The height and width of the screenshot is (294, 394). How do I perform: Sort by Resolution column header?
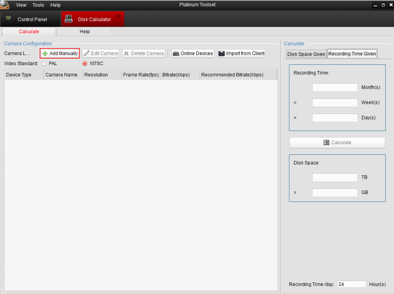point(96,75)
